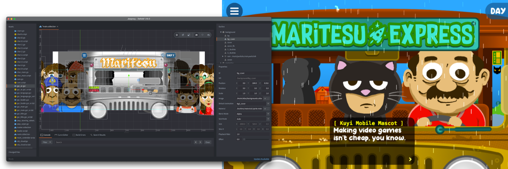Image resolution: width=508 pixels, height=169 pixels.
Task: Expand the rain particlefx node in Outline
Action: click(223, 56)
